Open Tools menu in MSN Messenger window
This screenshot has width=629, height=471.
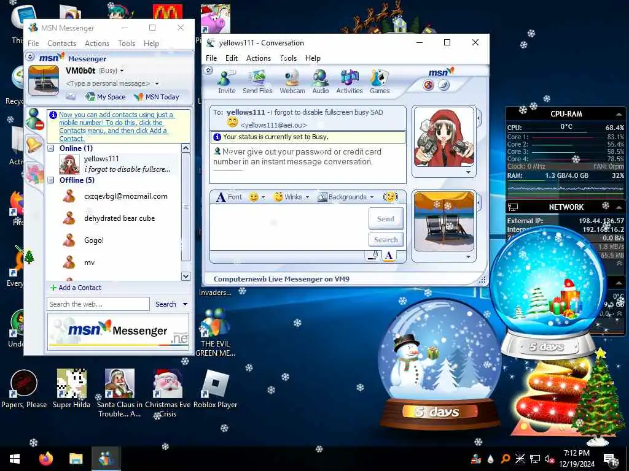pos(127,44)
